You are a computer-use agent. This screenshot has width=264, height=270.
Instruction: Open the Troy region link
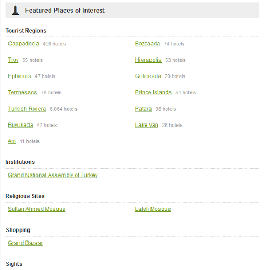(13, 60)
